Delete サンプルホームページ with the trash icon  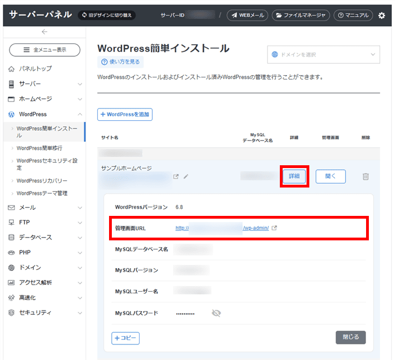(x=366, y=176)
